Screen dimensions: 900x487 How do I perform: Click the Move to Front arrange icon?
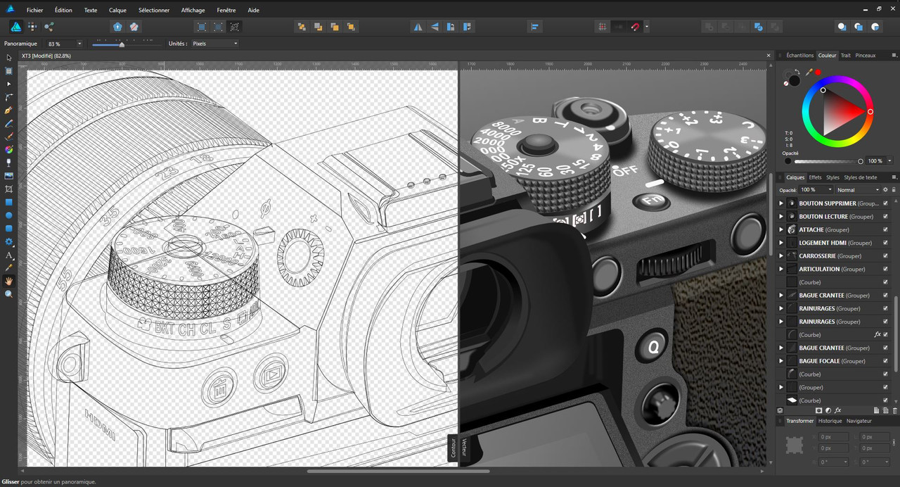[351, 27]
